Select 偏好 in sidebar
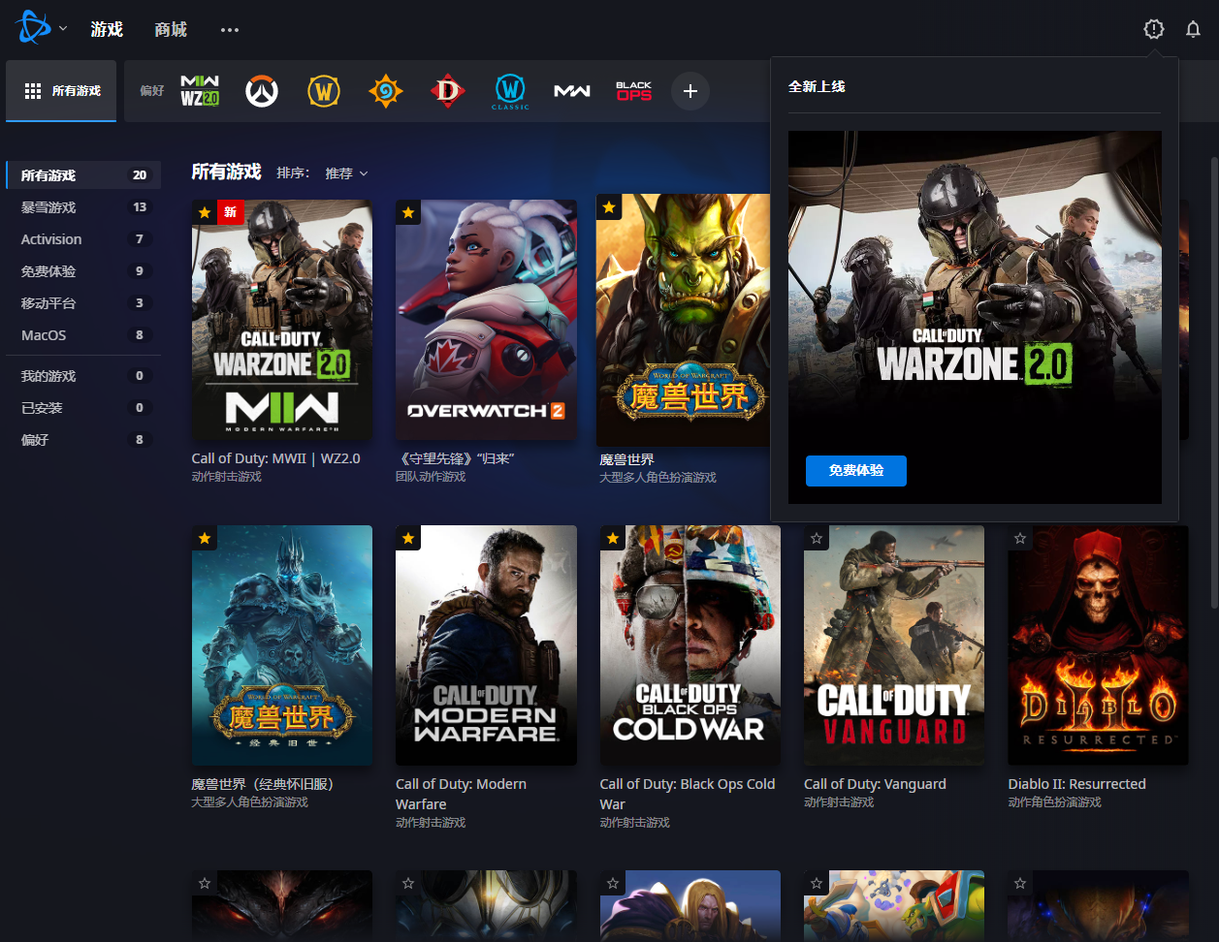Viewport: 1219px width, 942px height. coord(83,440)
